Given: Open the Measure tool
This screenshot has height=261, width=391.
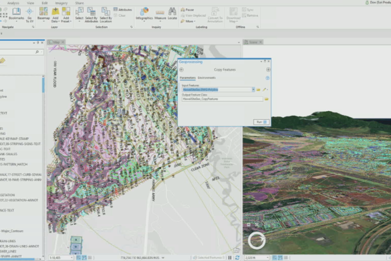Looking at the screenshot, I should click(160, 15).
